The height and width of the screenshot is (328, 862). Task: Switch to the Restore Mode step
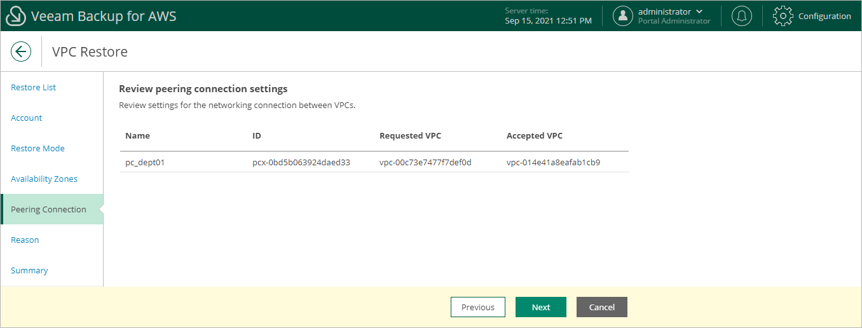pos(38,149)
